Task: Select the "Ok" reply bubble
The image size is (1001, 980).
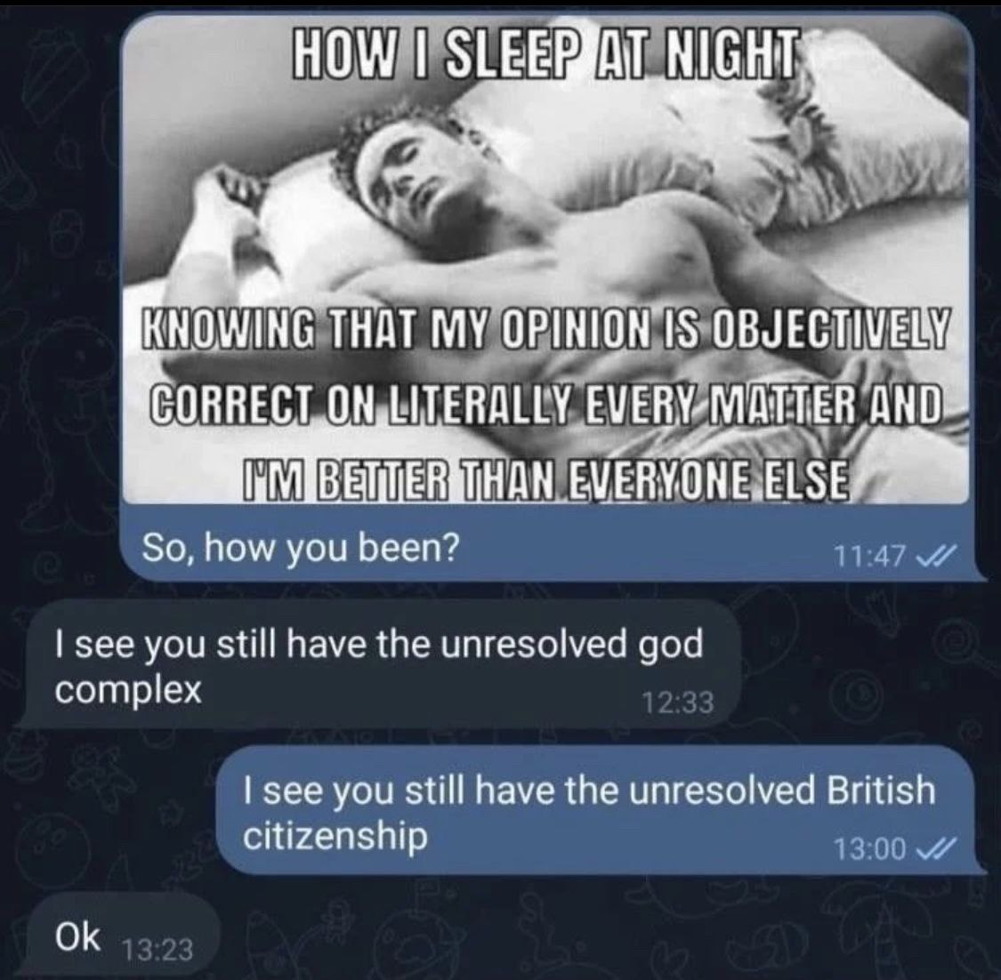Action: tap(120, 936)
